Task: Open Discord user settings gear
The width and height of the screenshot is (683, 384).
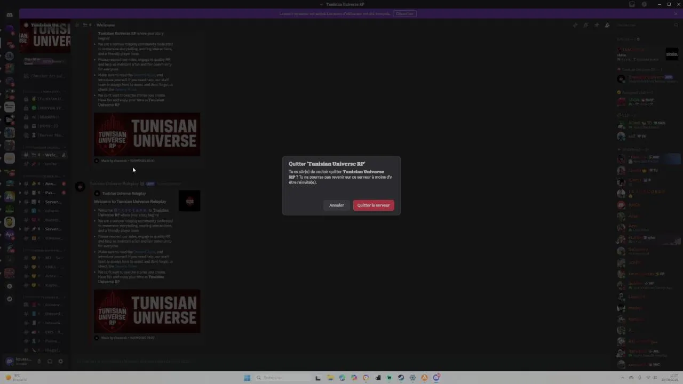Action: pyautogui.click(x=60, y=362)
